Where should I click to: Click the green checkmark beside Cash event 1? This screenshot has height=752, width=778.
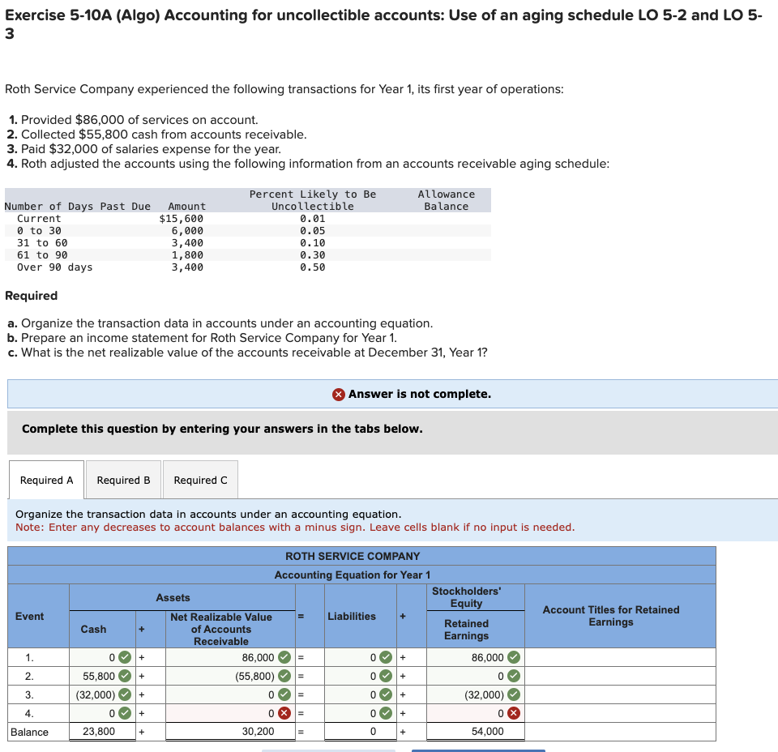(124, 657)
